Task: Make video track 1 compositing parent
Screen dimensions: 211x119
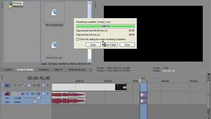Action: coord(15,85)
